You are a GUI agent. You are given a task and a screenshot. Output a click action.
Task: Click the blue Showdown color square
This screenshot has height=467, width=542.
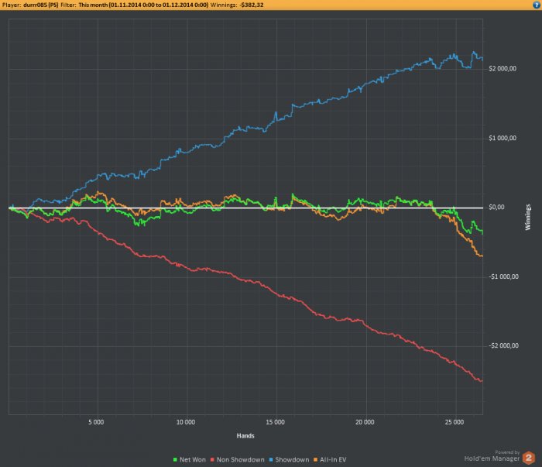tap(271, 460)
